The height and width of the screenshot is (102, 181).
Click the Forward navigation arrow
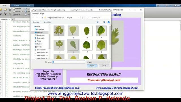pos(37,18)
